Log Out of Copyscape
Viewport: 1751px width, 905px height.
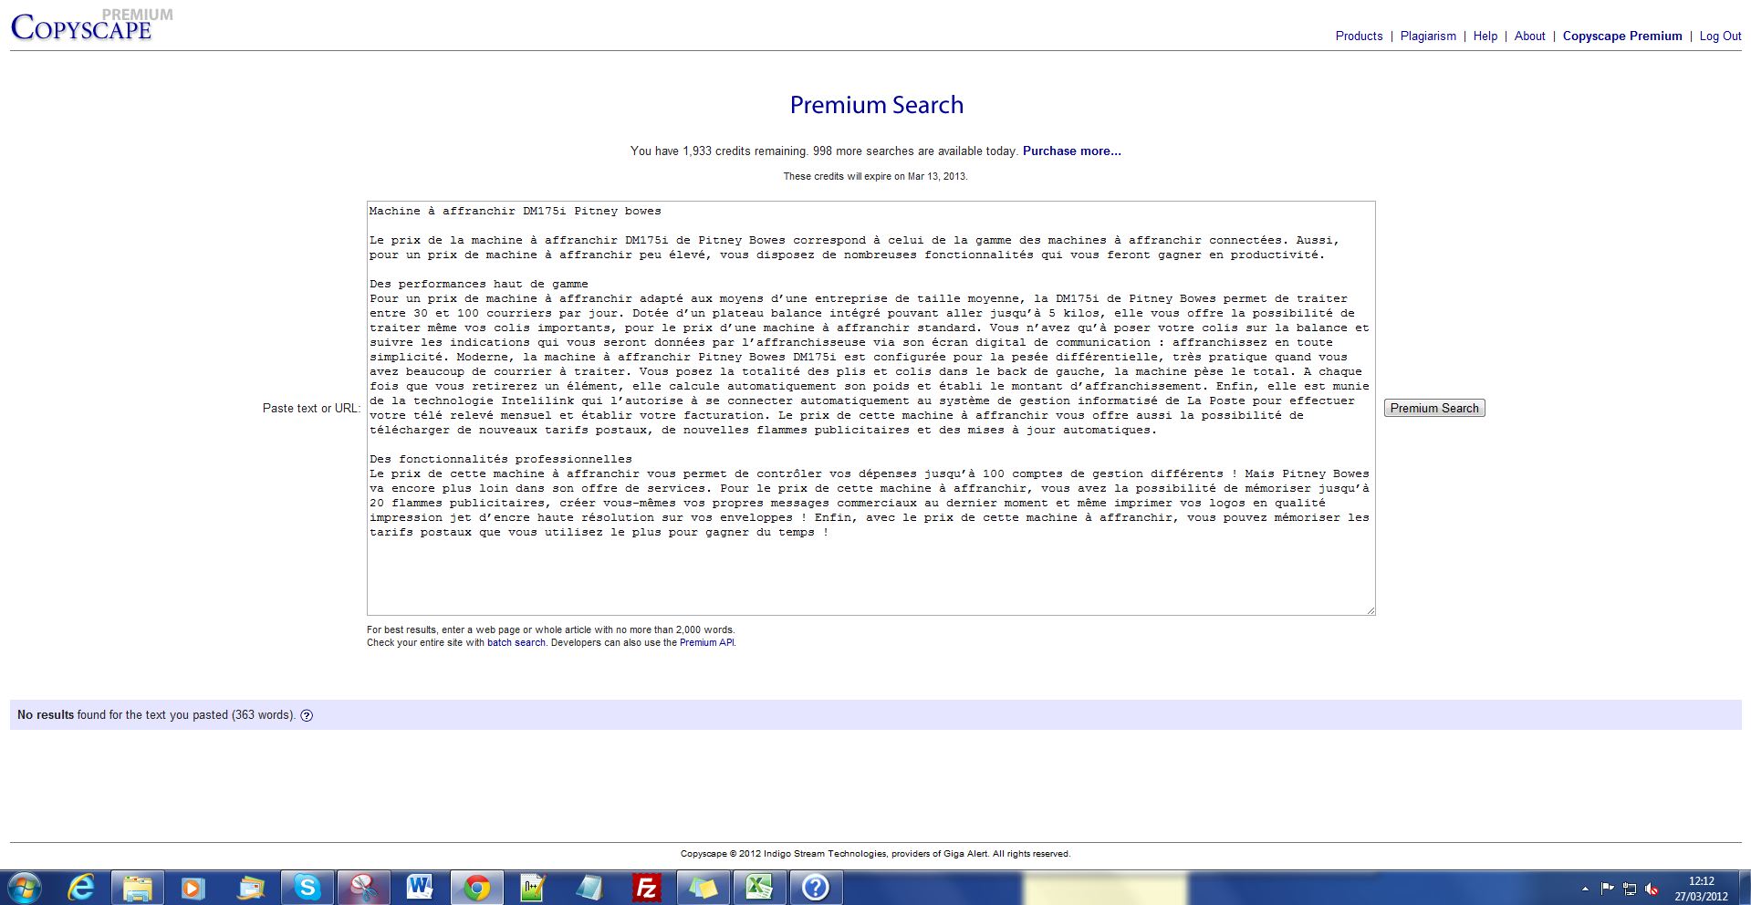(1720, 36)
